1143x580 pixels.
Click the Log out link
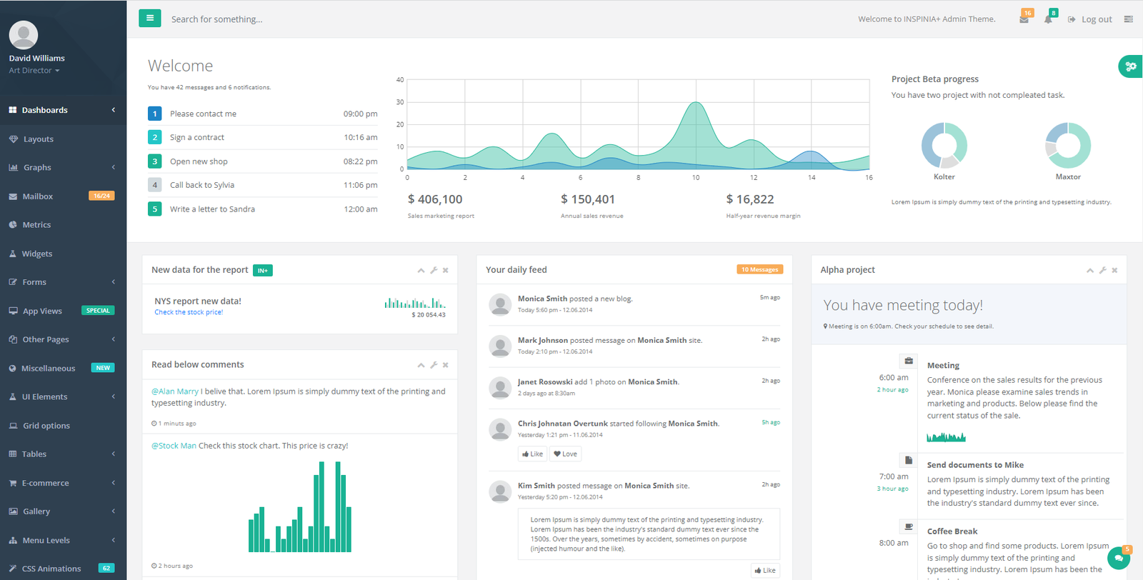point(1096,19)
